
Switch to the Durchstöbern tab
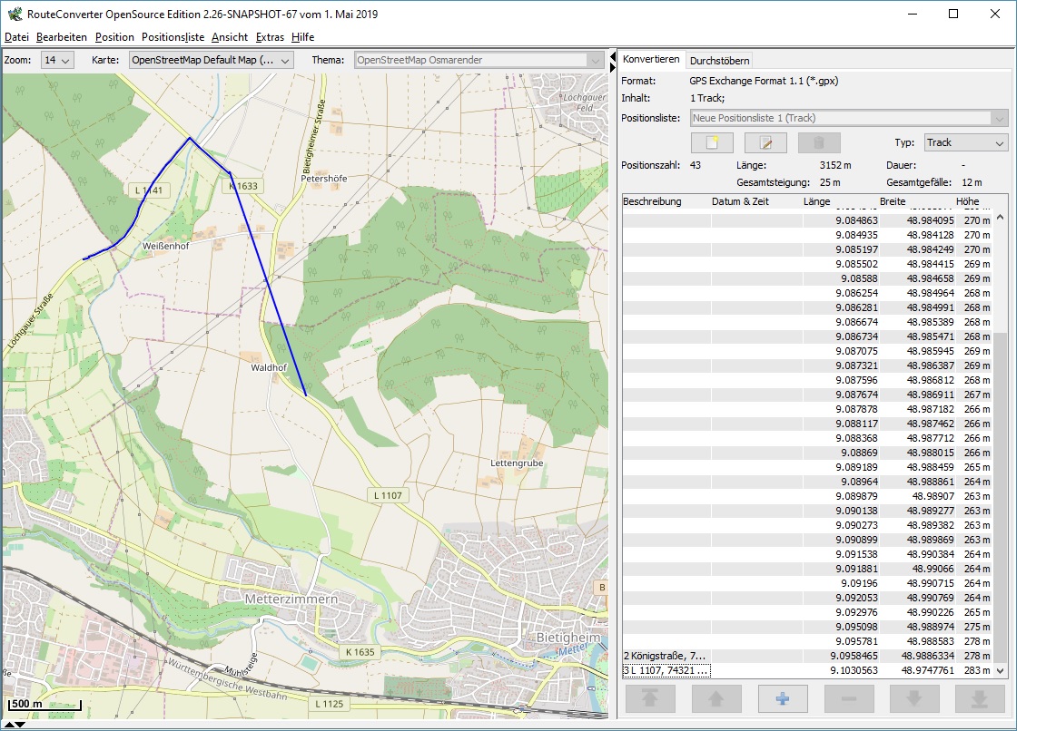(x=719, y=61)
